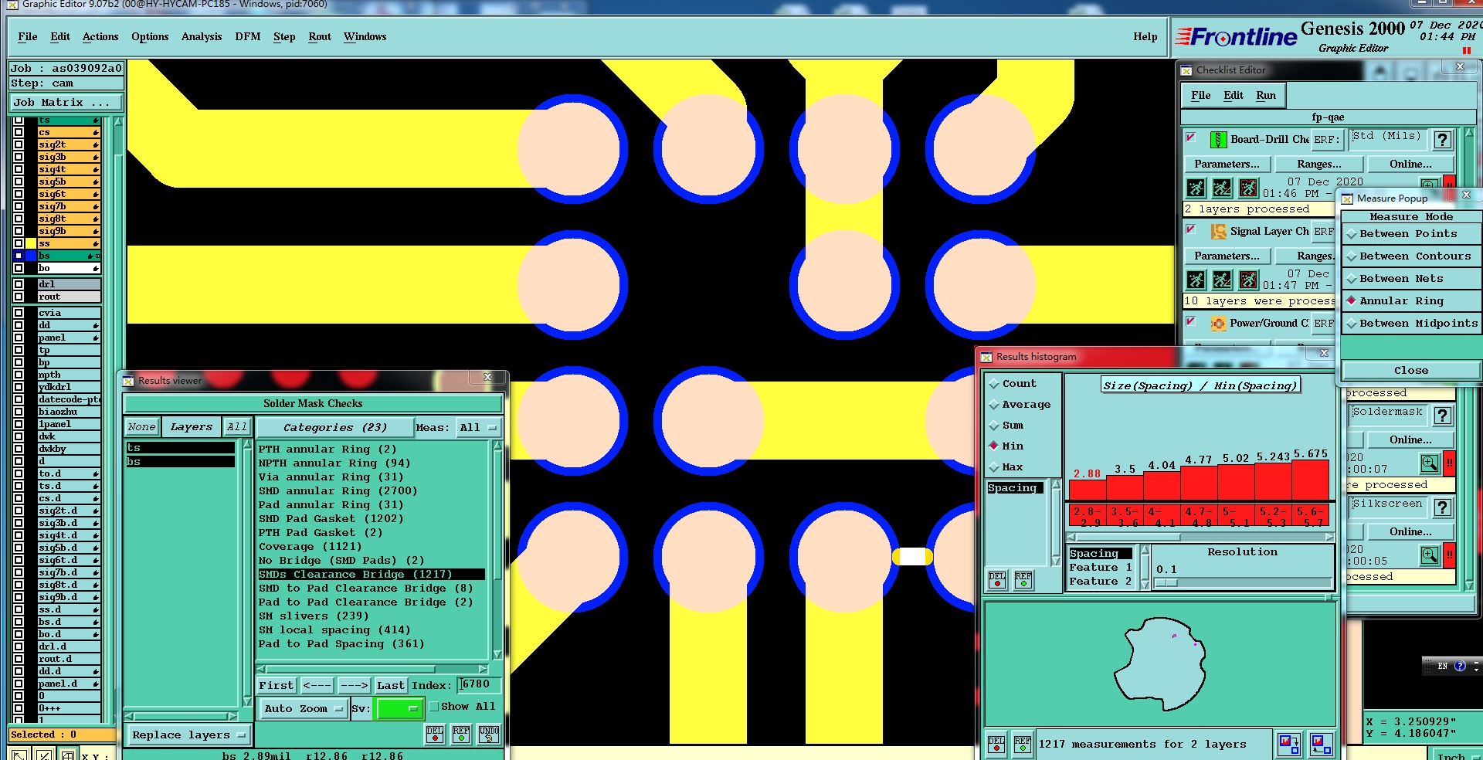Click layer-to-histogram import icon

(x=1322, y=745)
